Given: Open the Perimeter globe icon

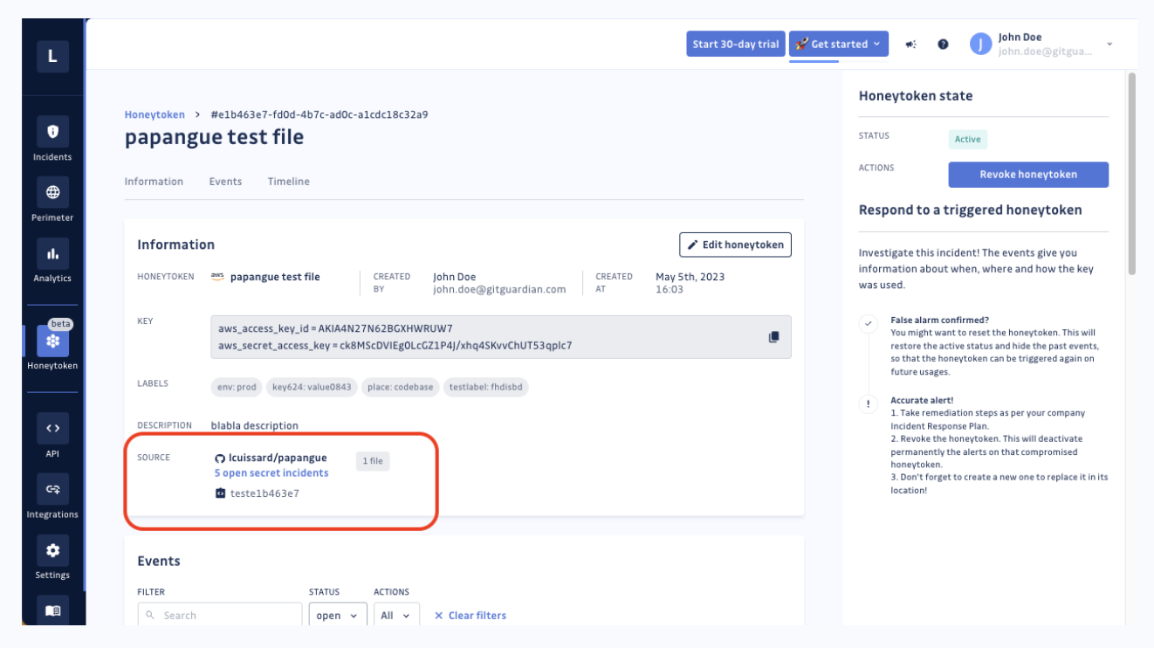Looking at the screenshot, I should (52, 192).
